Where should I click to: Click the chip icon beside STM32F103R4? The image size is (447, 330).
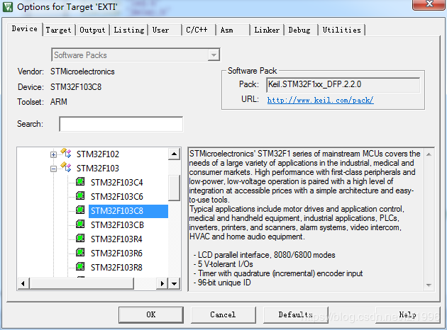(x=80, y=238)
